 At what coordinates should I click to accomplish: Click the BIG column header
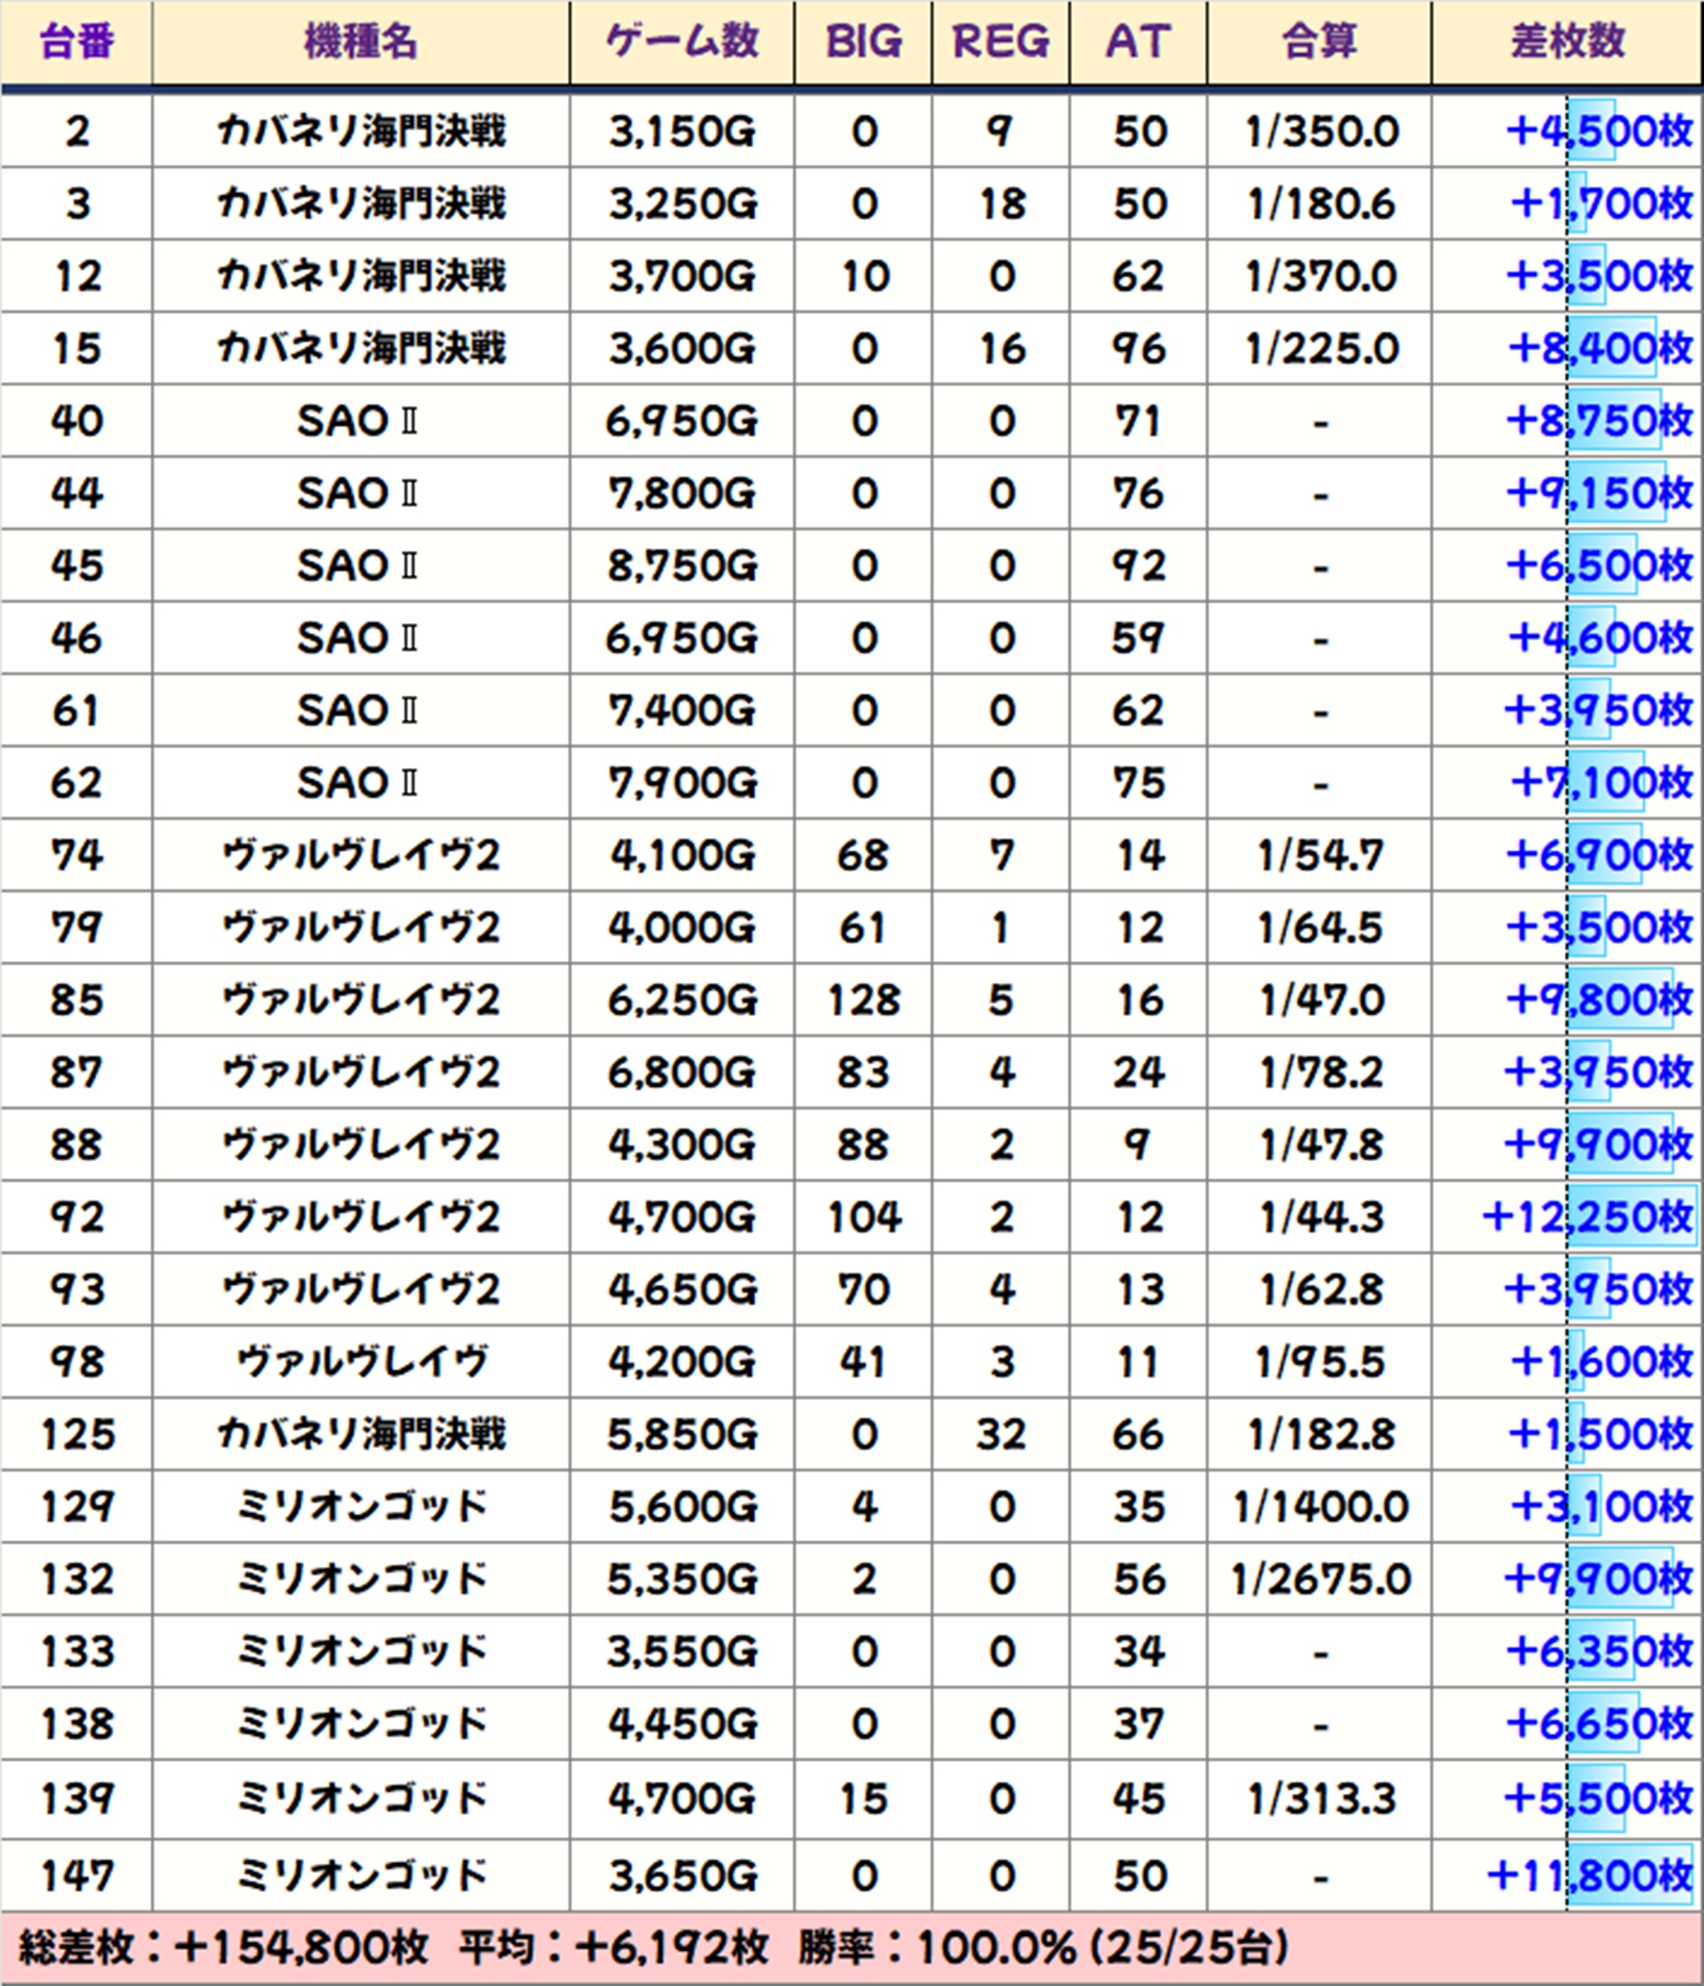coord(863,41)
